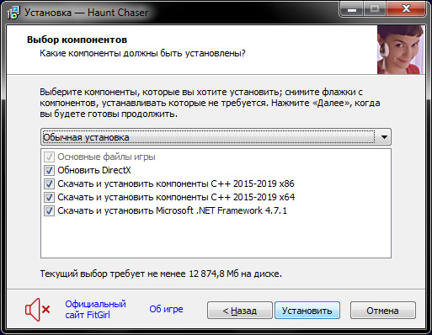Open the 'Об игре' link
Viewport: 432px width, 335px height.
(x=166, y=309)
